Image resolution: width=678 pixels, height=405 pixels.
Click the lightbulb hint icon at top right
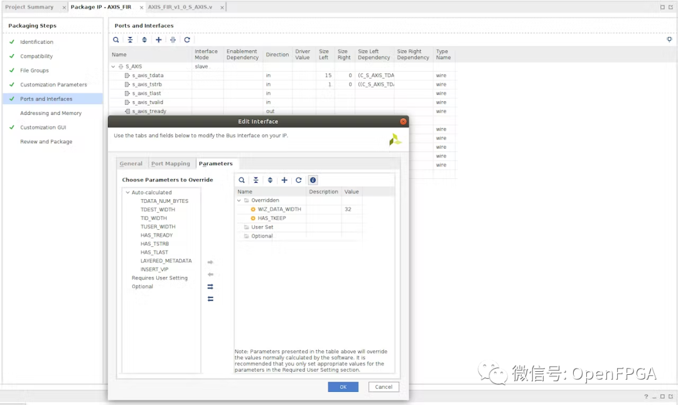[x=669, y=40]
